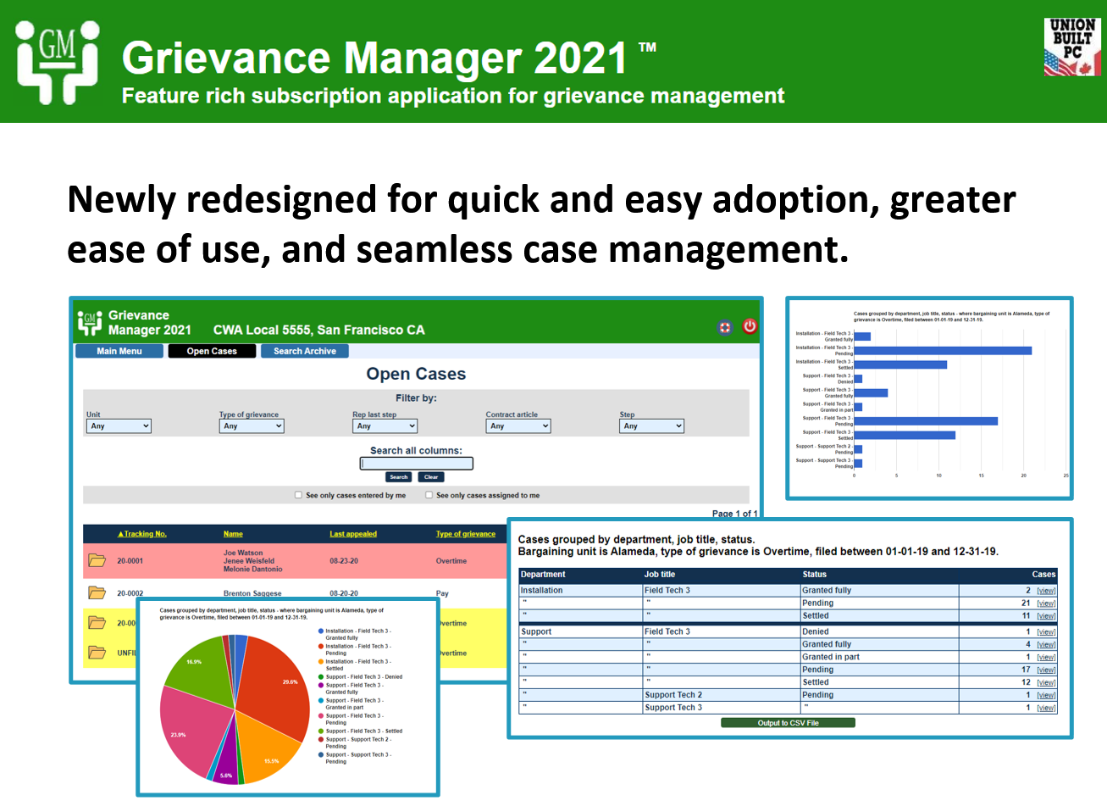This screenshot has height=812, width=1107.
Task: Click the Search button under the search box
Action: coord(399,476)
